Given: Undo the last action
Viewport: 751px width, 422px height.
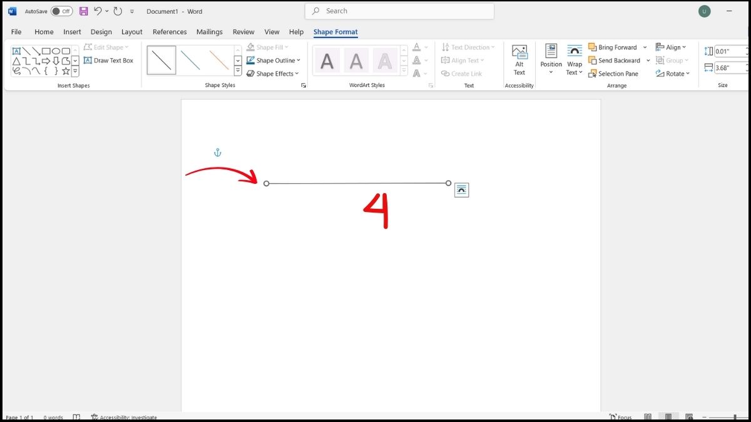Looking at the screenshot, I should point(98,11).
